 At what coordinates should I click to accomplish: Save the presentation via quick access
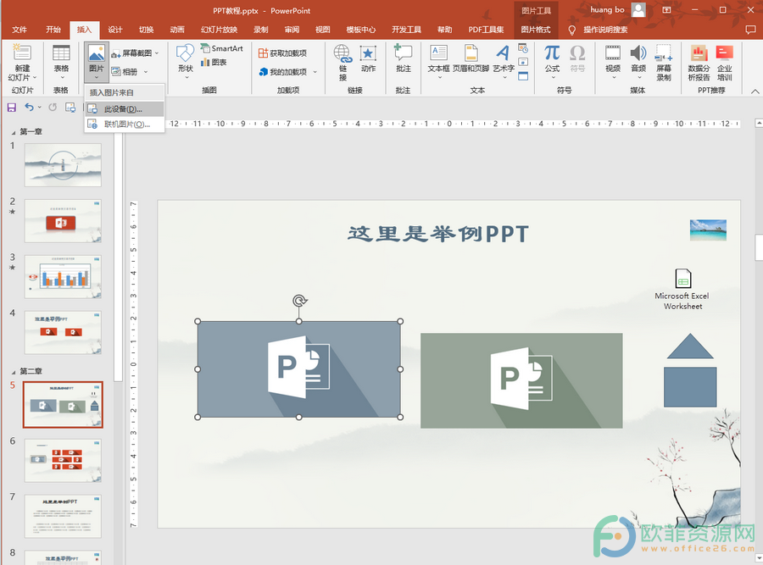pos(12,108)
